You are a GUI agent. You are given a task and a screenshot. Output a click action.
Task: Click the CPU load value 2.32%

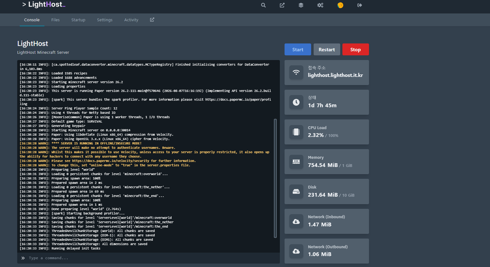coord(316,135)
